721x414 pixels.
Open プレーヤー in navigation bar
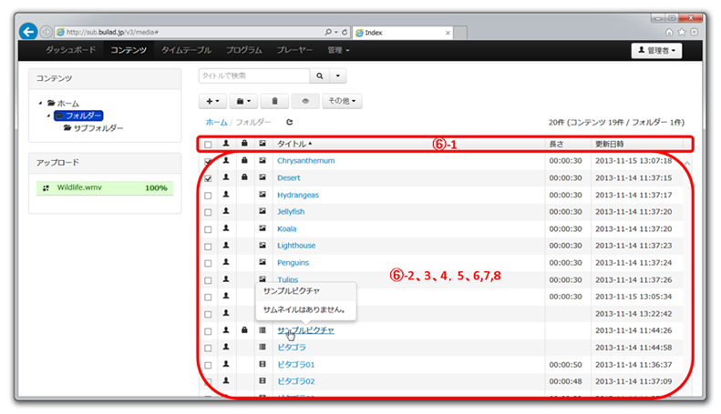pyautogui.click(x=294, y=50)
